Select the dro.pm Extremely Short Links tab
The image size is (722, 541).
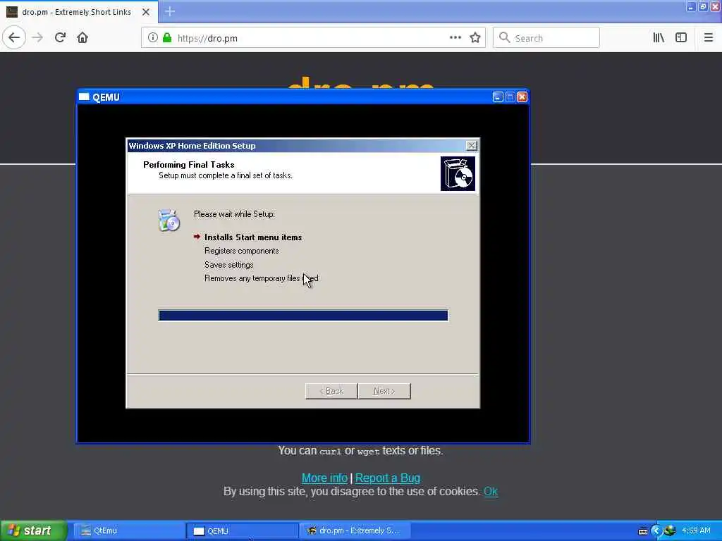[79, 12]
